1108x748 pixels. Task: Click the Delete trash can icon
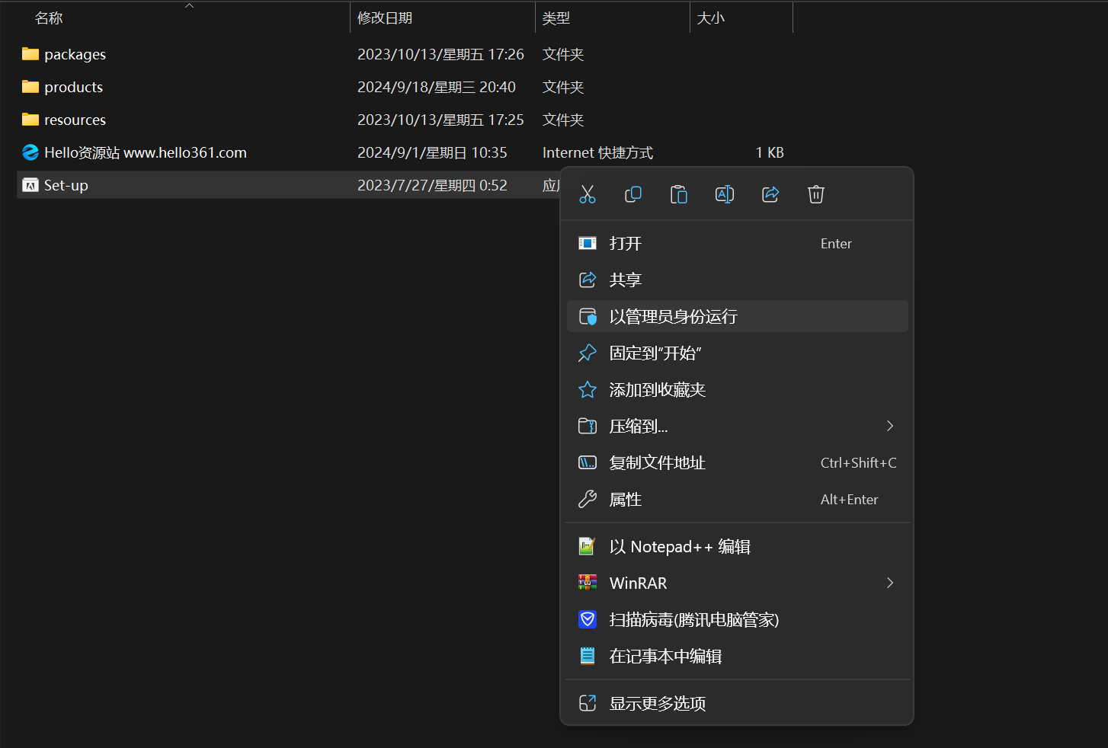(816, 194)
